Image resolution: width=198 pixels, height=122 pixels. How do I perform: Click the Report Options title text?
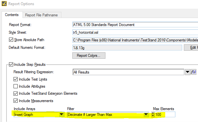tap(21, 4)
